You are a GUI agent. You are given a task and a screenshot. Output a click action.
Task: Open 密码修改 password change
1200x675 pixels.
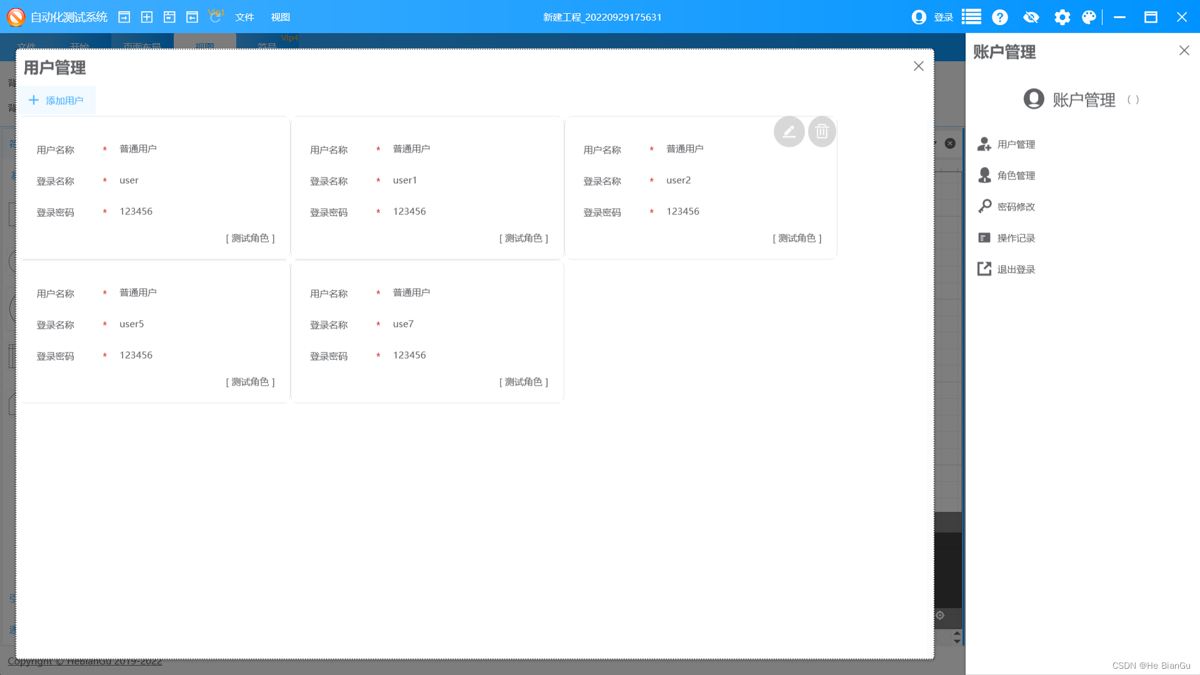[1017, 206]
